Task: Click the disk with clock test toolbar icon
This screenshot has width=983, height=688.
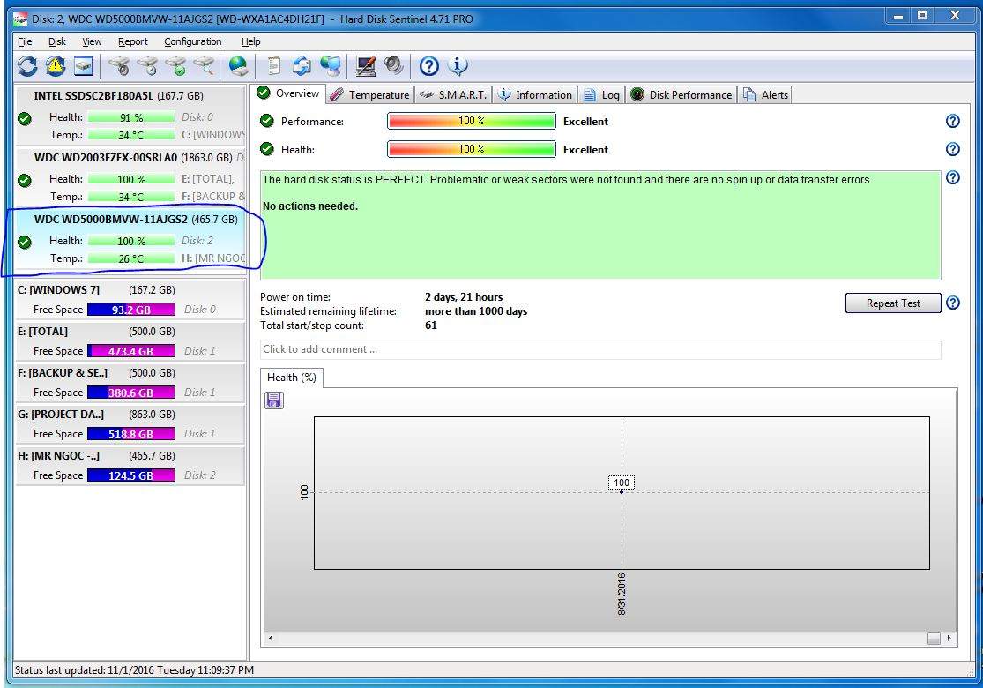Action: coord(148,66)
